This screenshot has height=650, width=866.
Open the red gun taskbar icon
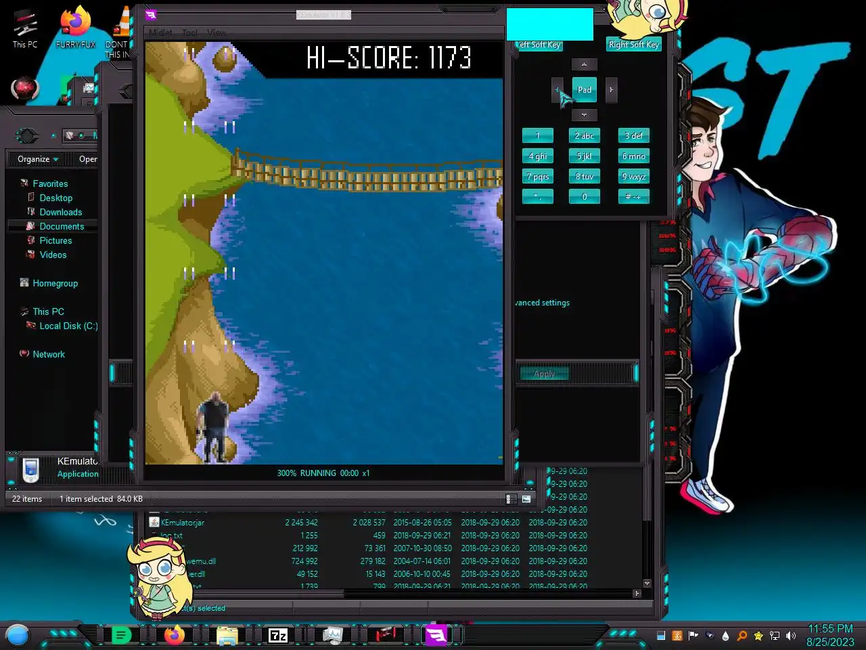pos(385,635)
